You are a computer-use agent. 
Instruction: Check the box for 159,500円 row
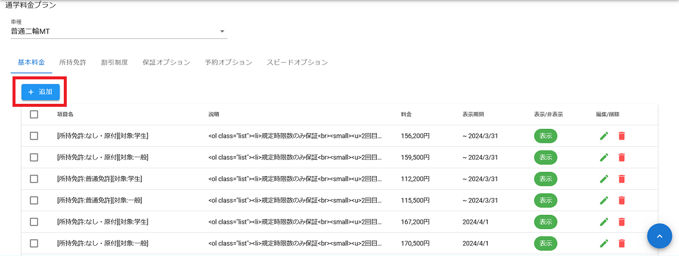click(34, 158)
